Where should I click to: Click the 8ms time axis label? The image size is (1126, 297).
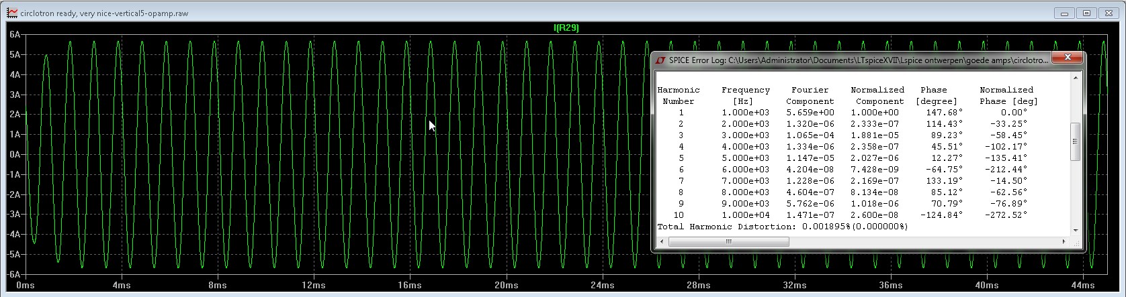[218, 285]
